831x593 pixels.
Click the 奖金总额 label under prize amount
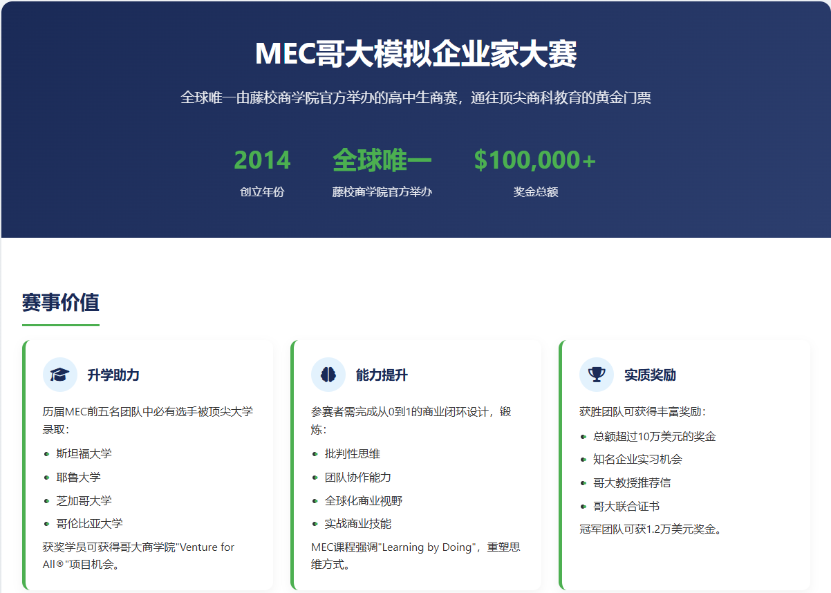[535, 192]
